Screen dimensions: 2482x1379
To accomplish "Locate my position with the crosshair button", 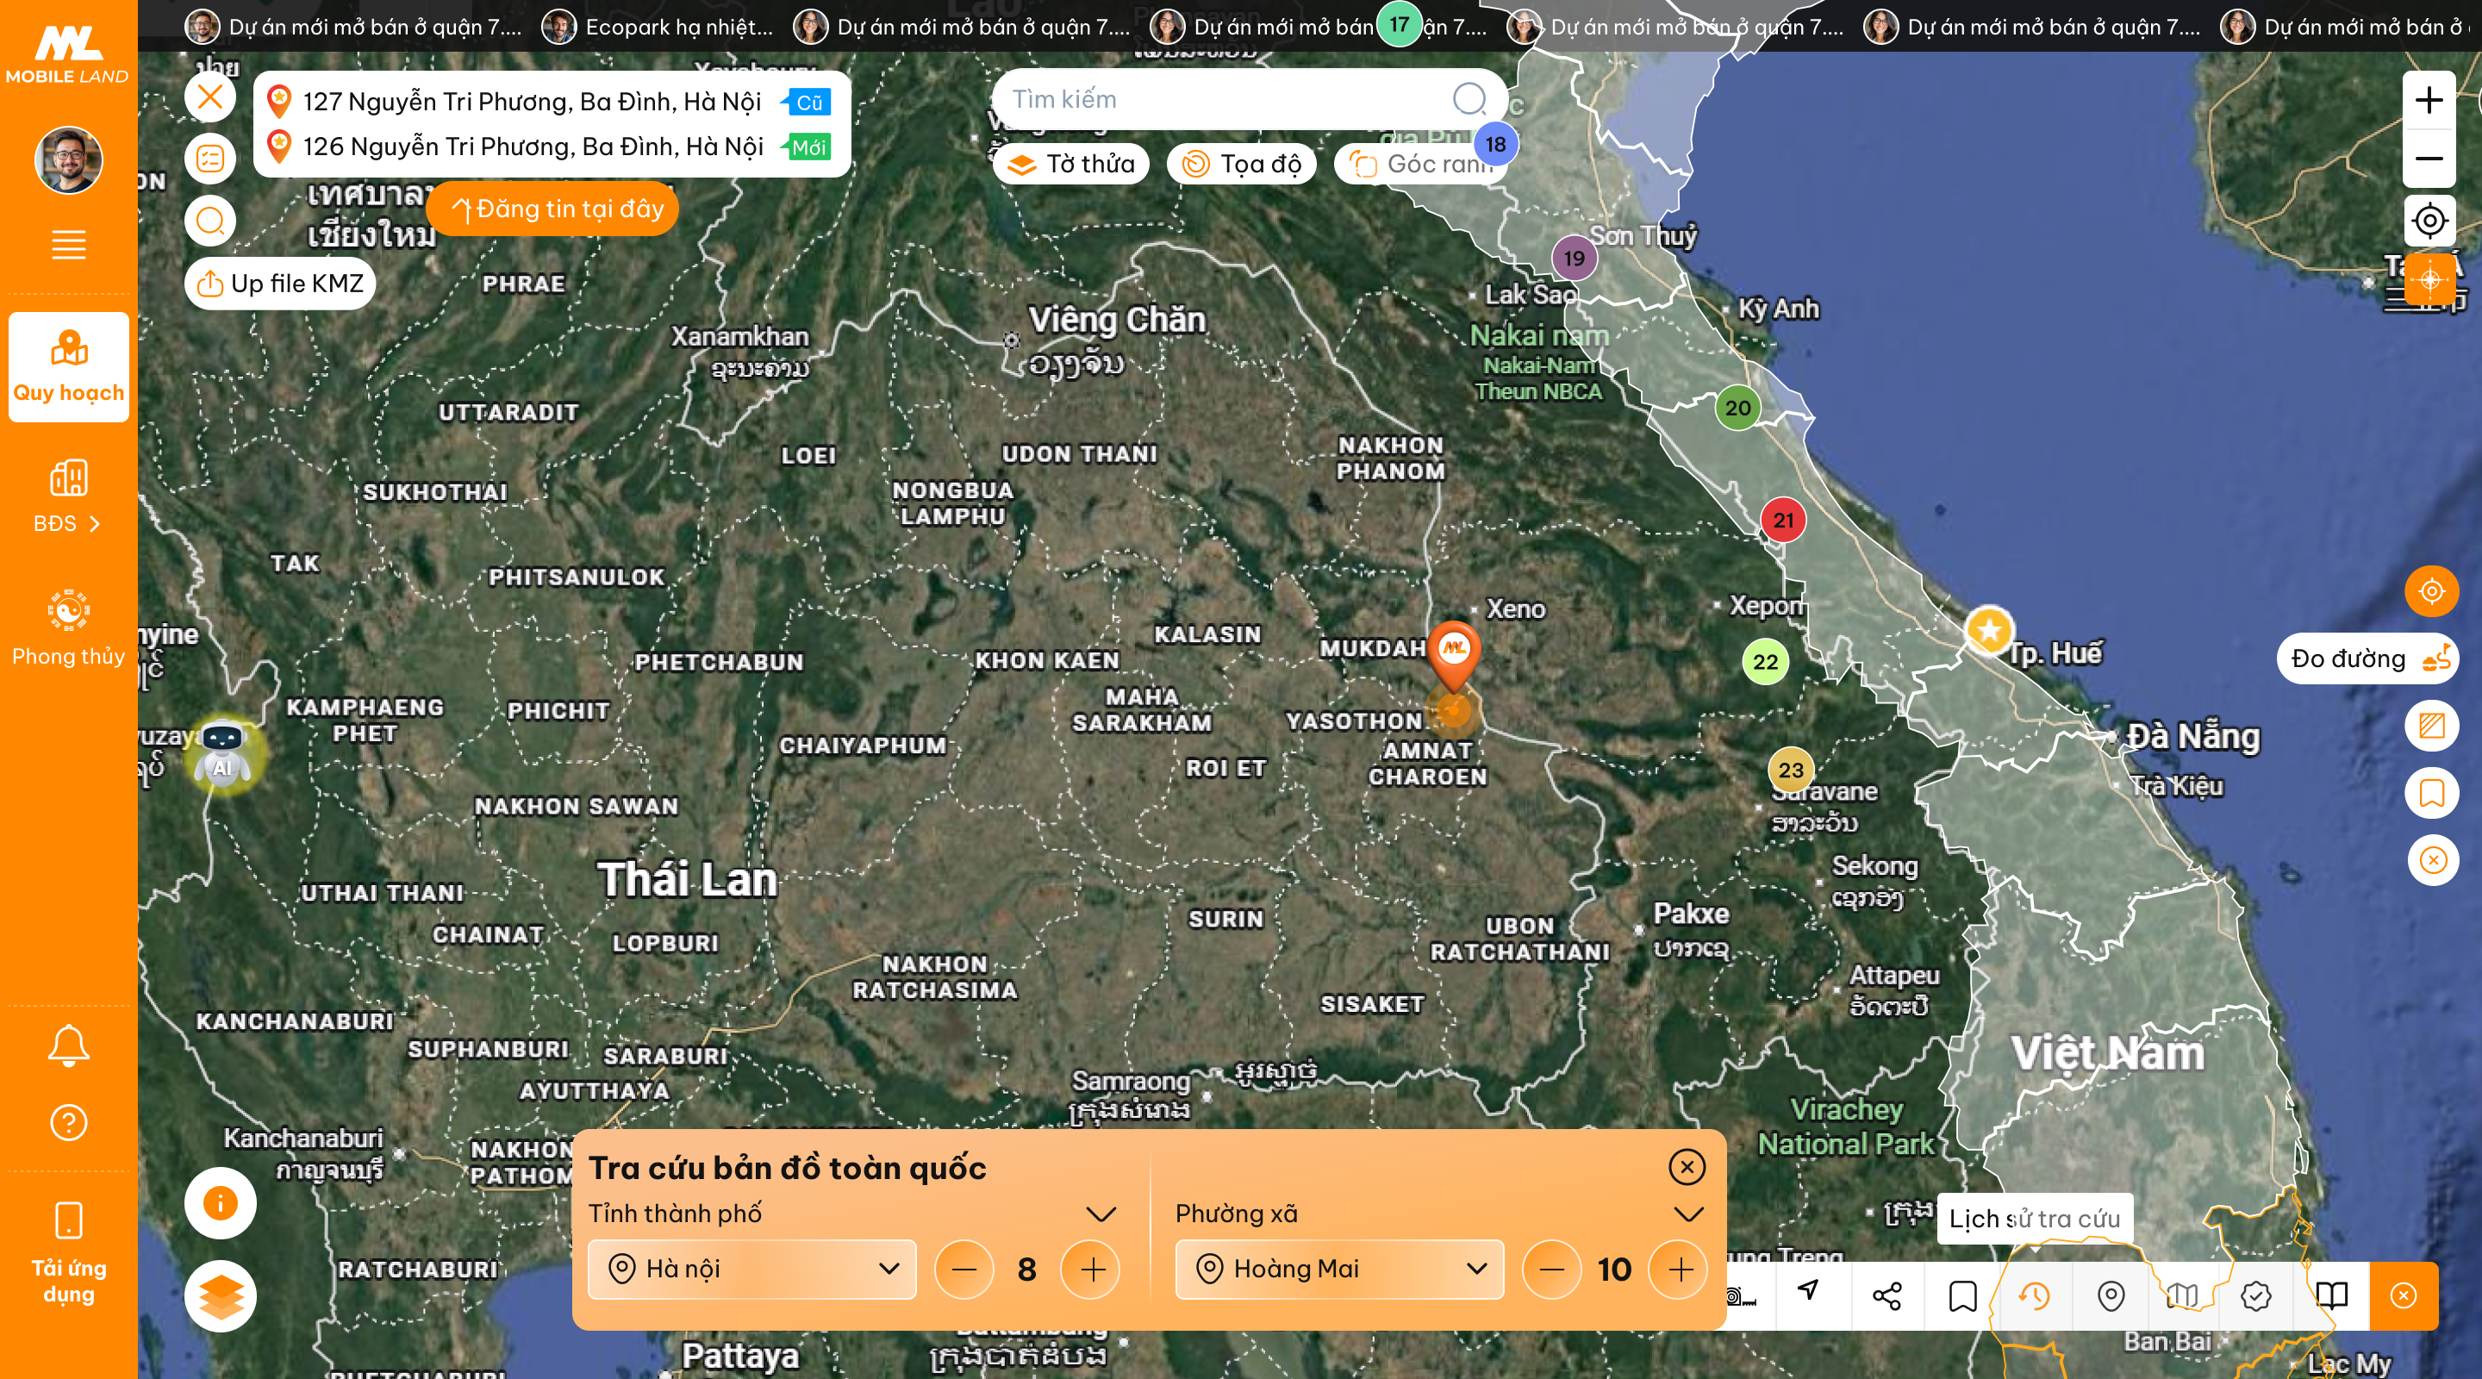I will click(x=2429, y=221).
